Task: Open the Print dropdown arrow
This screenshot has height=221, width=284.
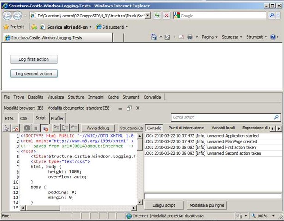Action: [197, 37]
